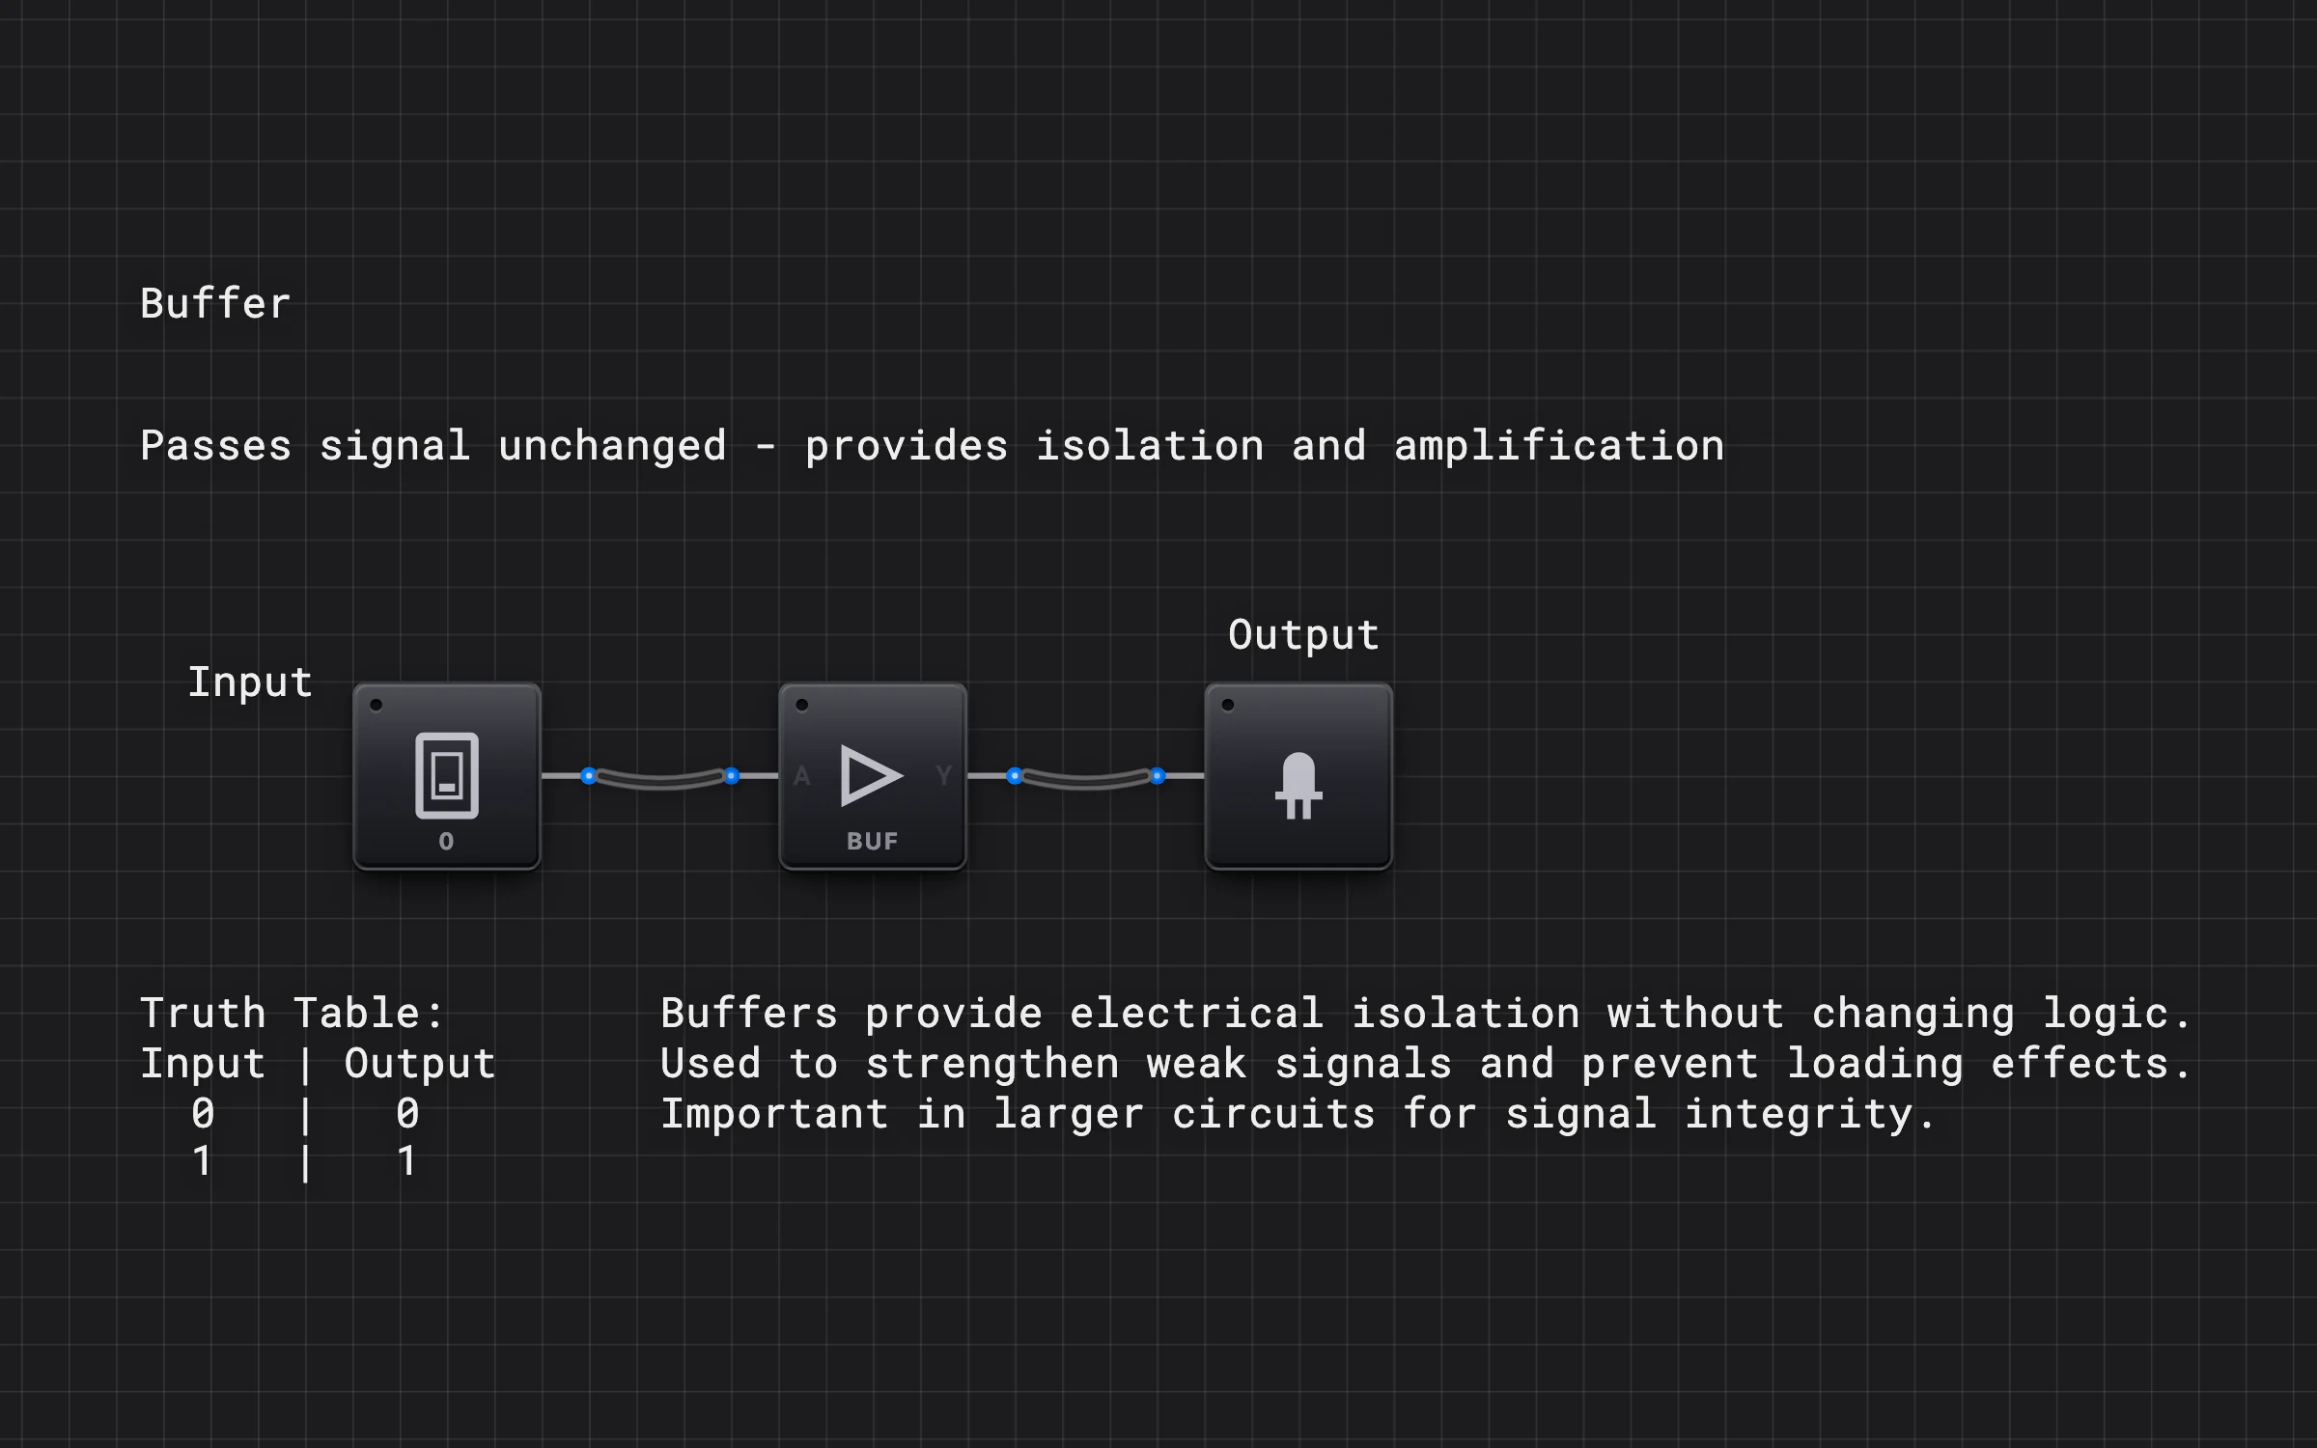Select the "Input" label beside the switch
This screenshot has height=1448, width=2317.
coord(250,682)
